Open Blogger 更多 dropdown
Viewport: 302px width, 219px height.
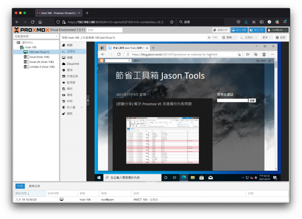[137, 61]
